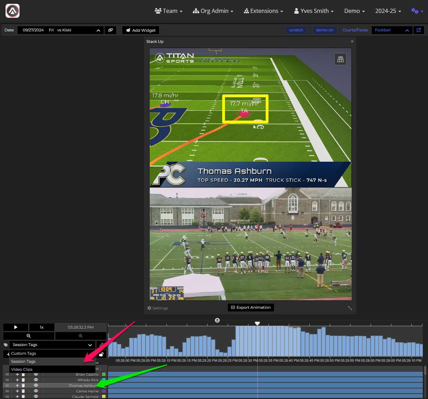Toggle the Claude Semple eye icon
428x399 pixels.
click(x=36, y=397)
